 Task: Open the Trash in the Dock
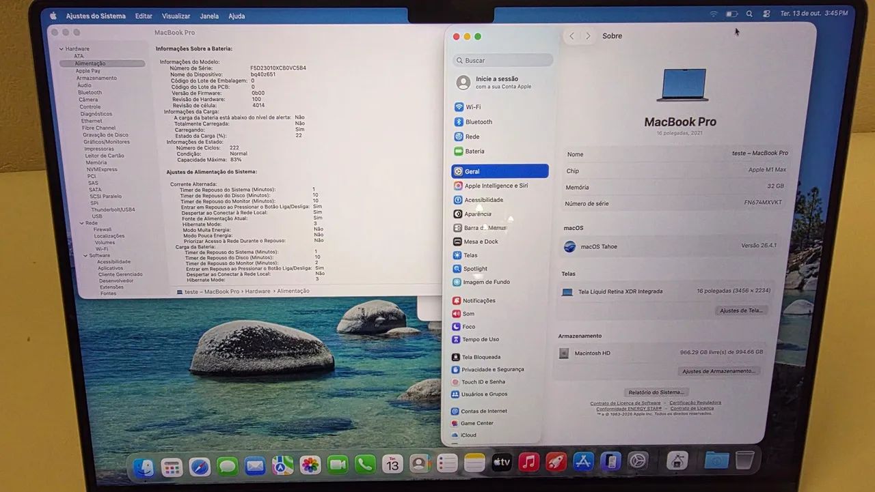pyautogui.click(x=744, y=461)
